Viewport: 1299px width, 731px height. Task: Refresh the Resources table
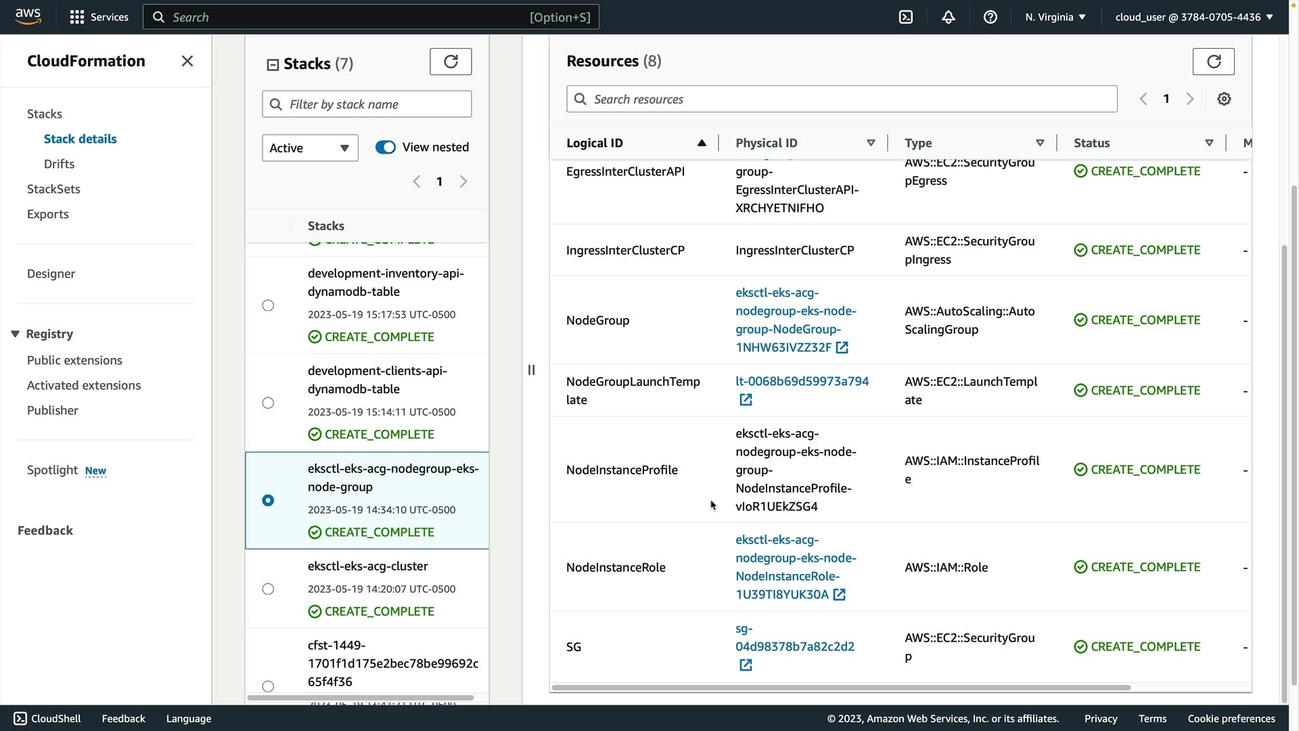pyautogui.click(x=1213, y=62)
